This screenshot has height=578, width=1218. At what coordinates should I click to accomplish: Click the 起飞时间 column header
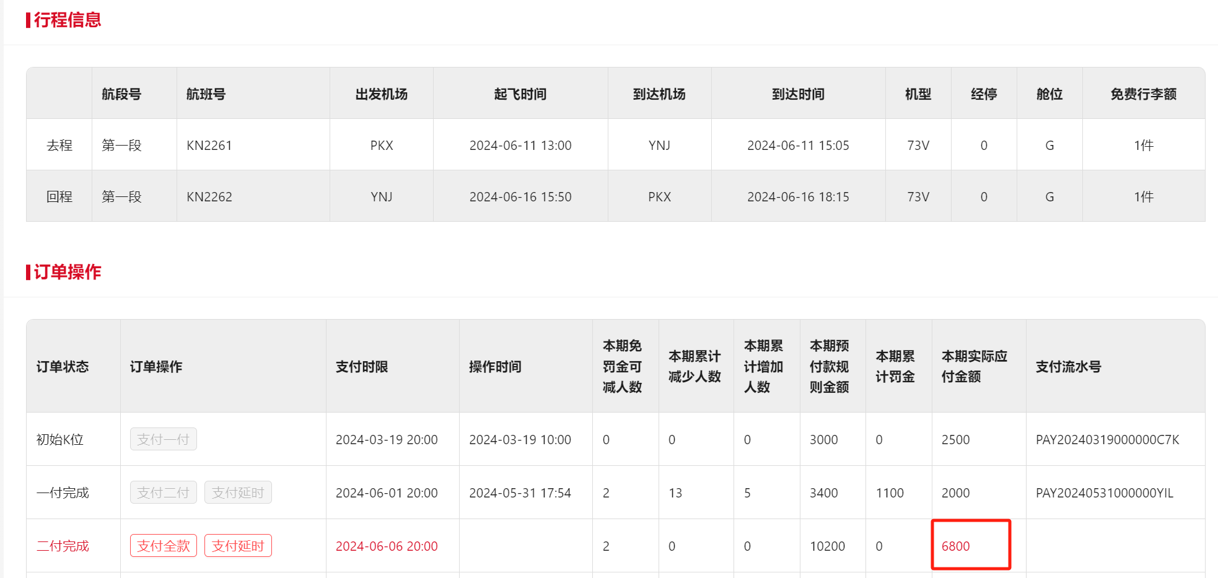coord(520,94)
